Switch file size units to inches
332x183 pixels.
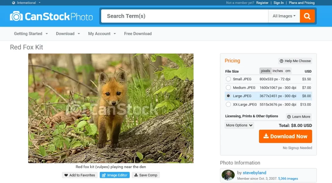click(x=278, y=71)
